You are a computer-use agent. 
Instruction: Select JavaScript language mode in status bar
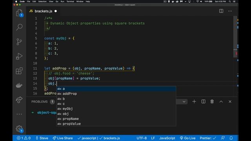[167, 138]
